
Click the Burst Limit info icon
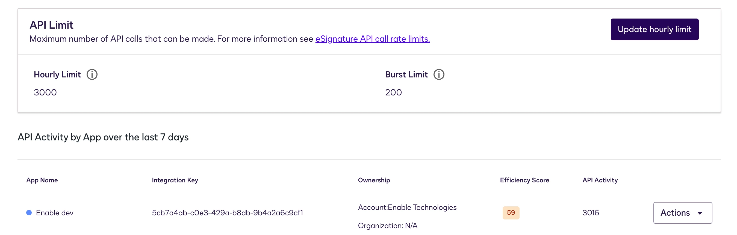[x=439, y=74]
